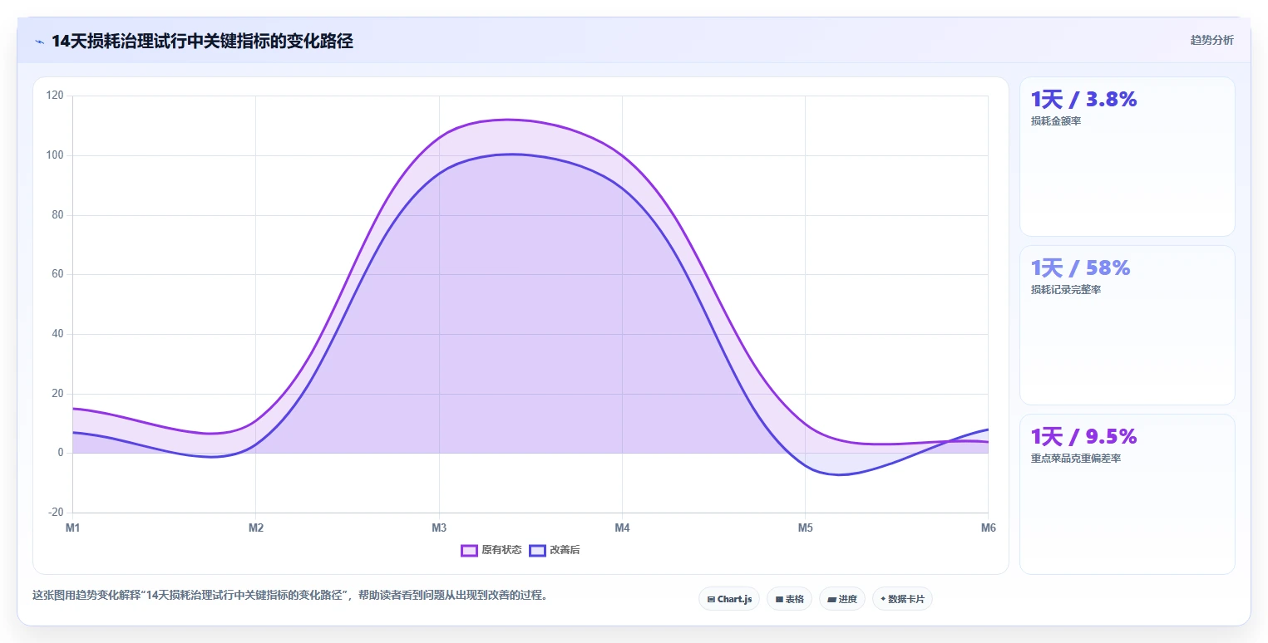Viewport: 1268px width, 643px height.
Task: Click the M4 x-axis label
Action: pos(622,528)
